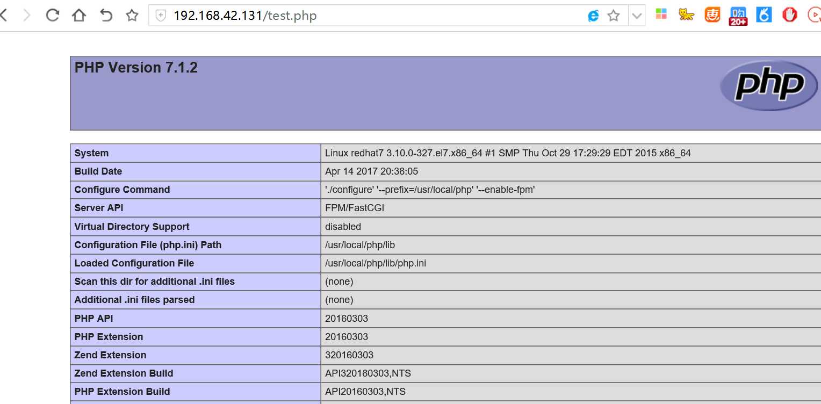Select the Linux redhat7 kernel version text
This screenshot has width=821, height=404.
[508, 153]
